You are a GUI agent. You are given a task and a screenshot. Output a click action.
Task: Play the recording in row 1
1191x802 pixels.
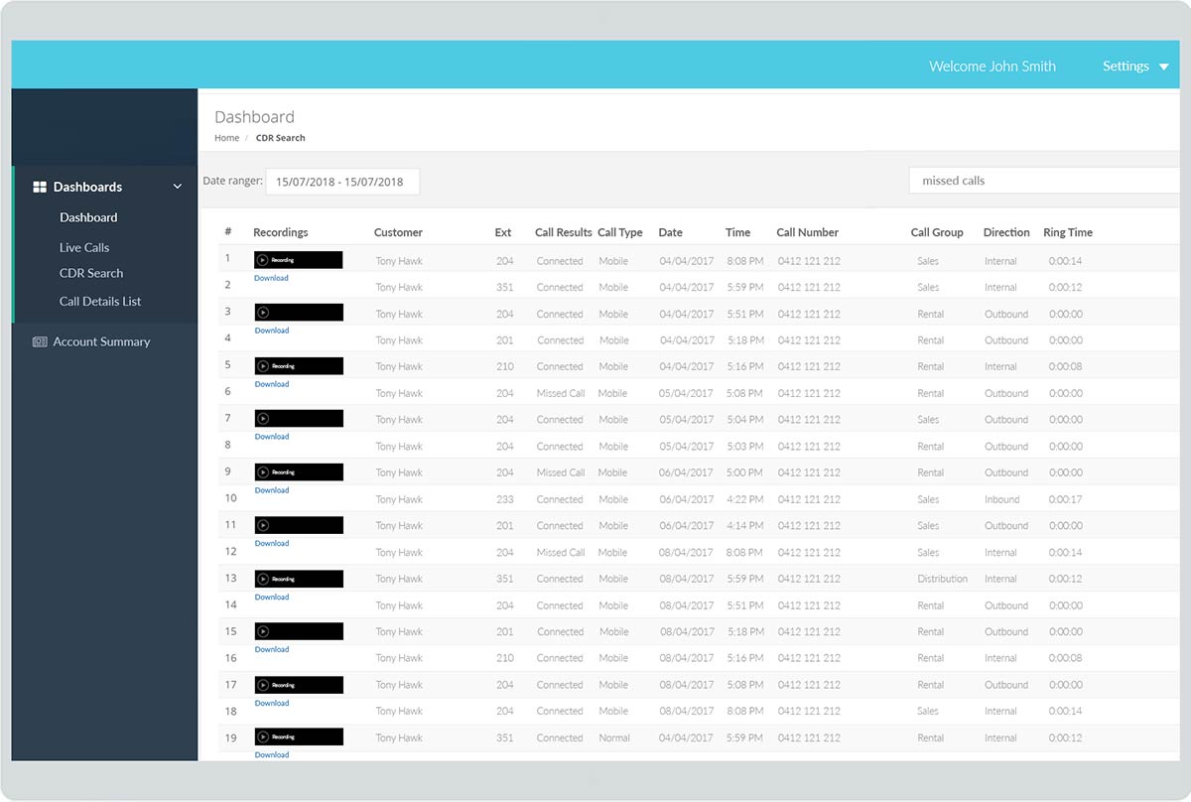(x=262, y=260)
